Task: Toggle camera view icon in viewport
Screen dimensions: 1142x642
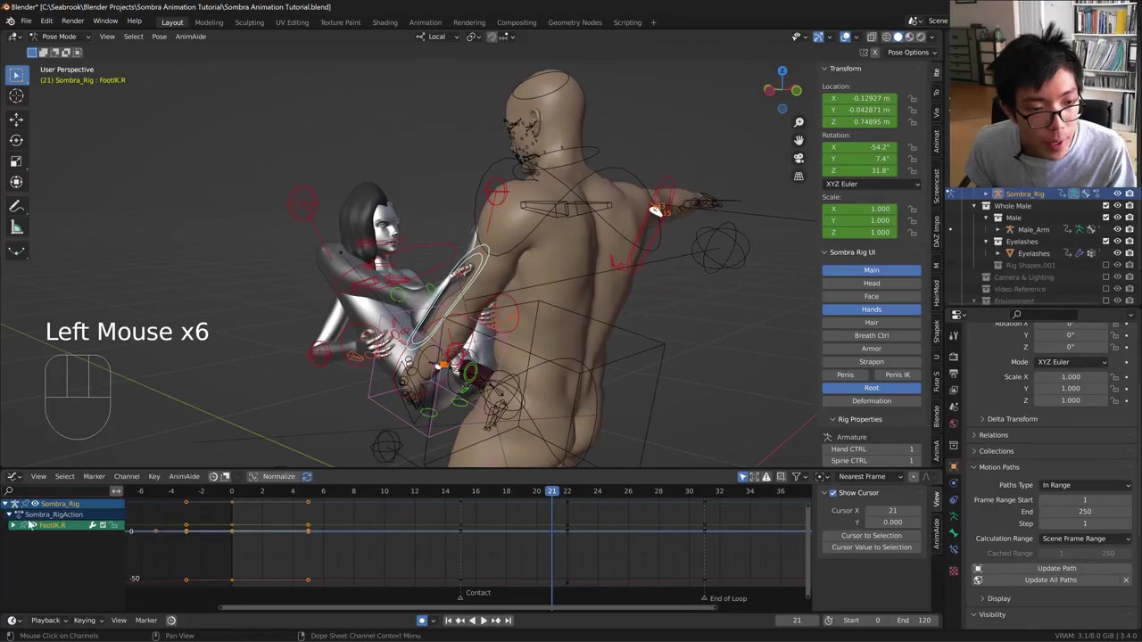Action: [799, 158]
